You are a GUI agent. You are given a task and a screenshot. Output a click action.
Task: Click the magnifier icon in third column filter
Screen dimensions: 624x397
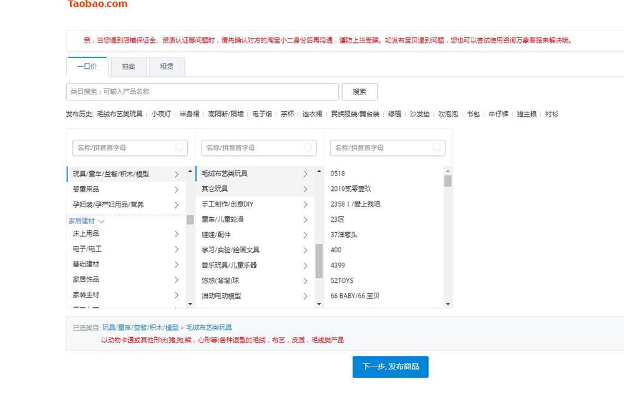(437, 148)
